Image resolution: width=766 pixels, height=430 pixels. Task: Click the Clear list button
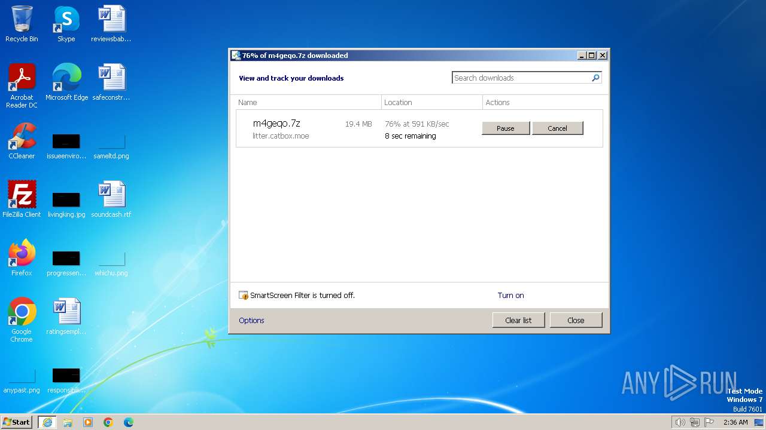[x=518, y=320]
